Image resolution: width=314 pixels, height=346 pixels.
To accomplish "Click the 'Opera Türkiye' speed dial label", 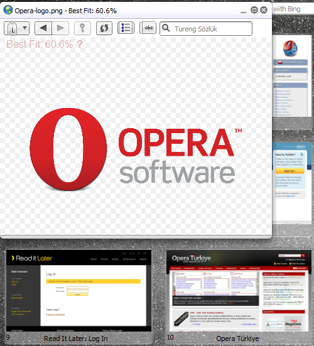I will (237, 338).
